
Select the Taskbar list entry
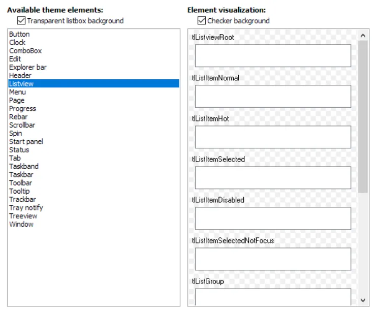(x=21, y=175)
